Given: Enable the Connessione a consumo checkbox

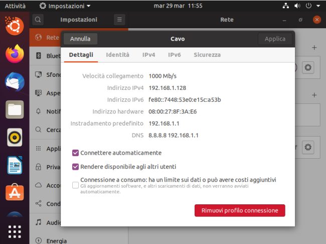Looking at the screenshot, I should coord(75,185).
